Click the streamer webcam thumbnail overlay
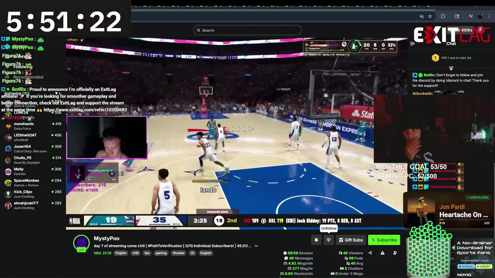Screen dimensions: 495x278 pyautogui.click(x=107, y=137)
